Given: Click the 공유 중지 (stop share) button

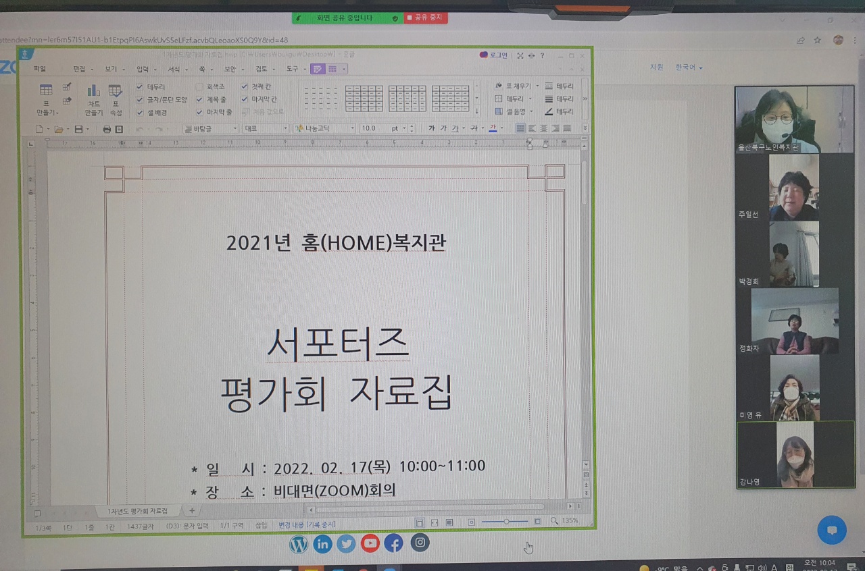Looking at the screenshot, I should point(426,18).
